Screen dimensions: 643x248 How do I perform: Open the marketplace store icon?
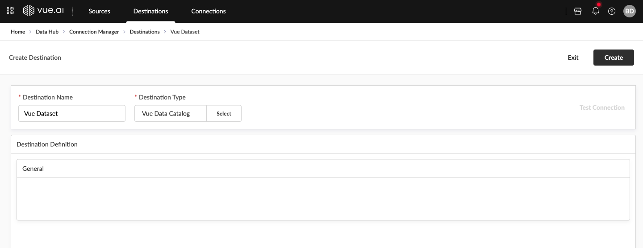click(578, 11)
